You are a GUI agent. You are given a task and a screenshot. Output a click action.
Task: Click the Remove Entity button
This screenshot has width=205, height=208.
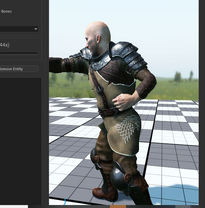coord(19,69)
